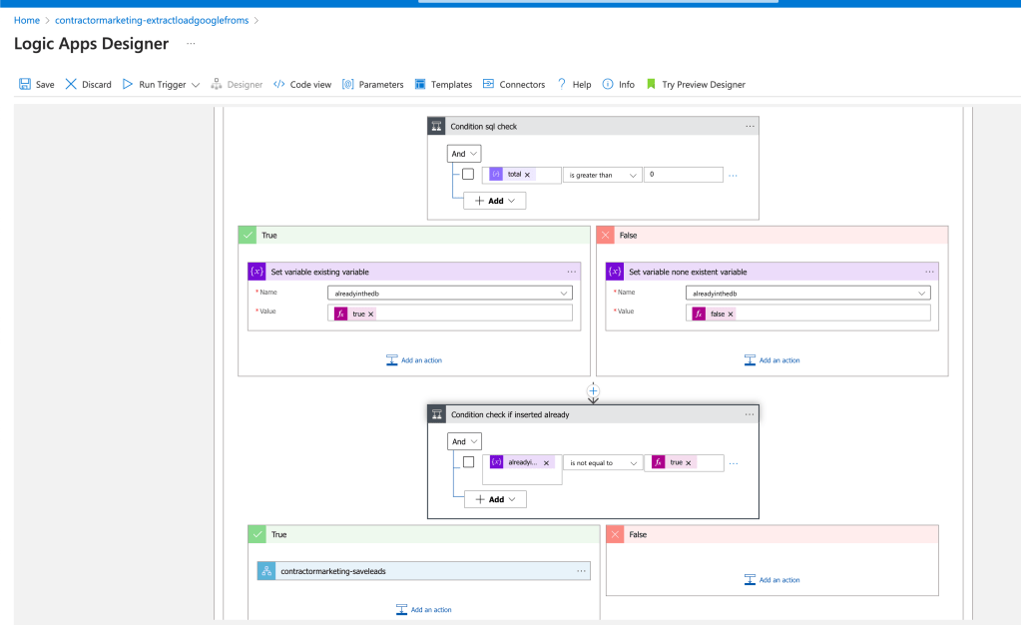Open Connectors in the toolbar

click(x=514, y=84)
